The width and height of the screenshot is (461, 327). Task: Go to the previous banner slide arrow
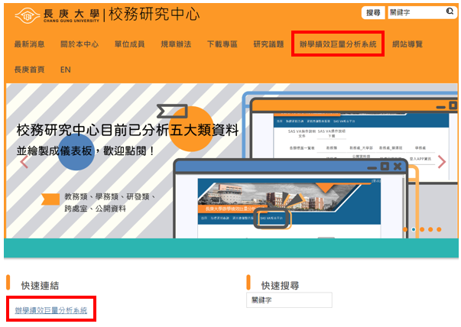pos(24,162)
